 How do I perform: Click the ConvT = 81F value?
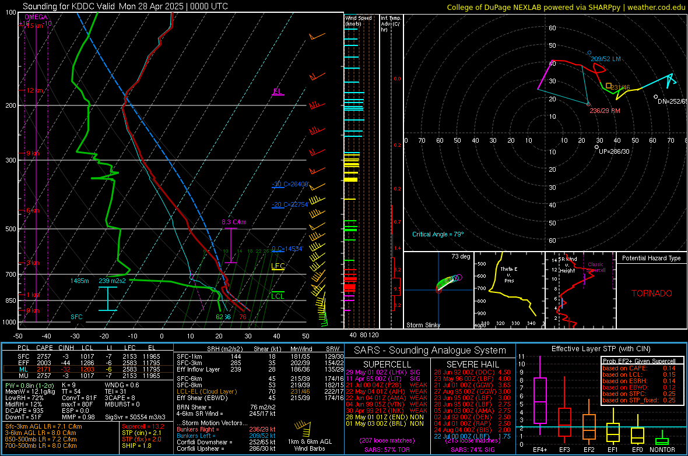coord(79,398)
